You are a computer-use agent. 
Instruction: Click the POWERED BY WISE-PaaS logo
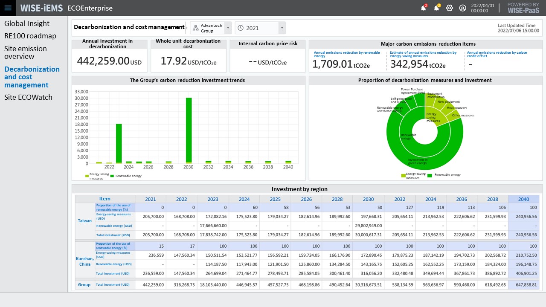pos(523,8)
